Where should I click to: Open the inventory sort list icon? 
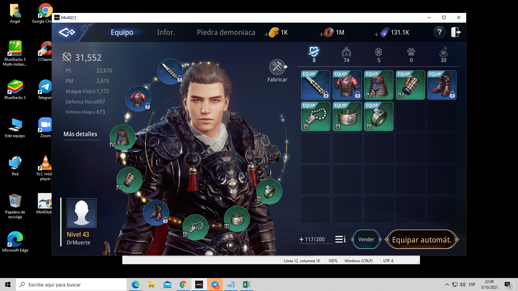pos(340,239)
